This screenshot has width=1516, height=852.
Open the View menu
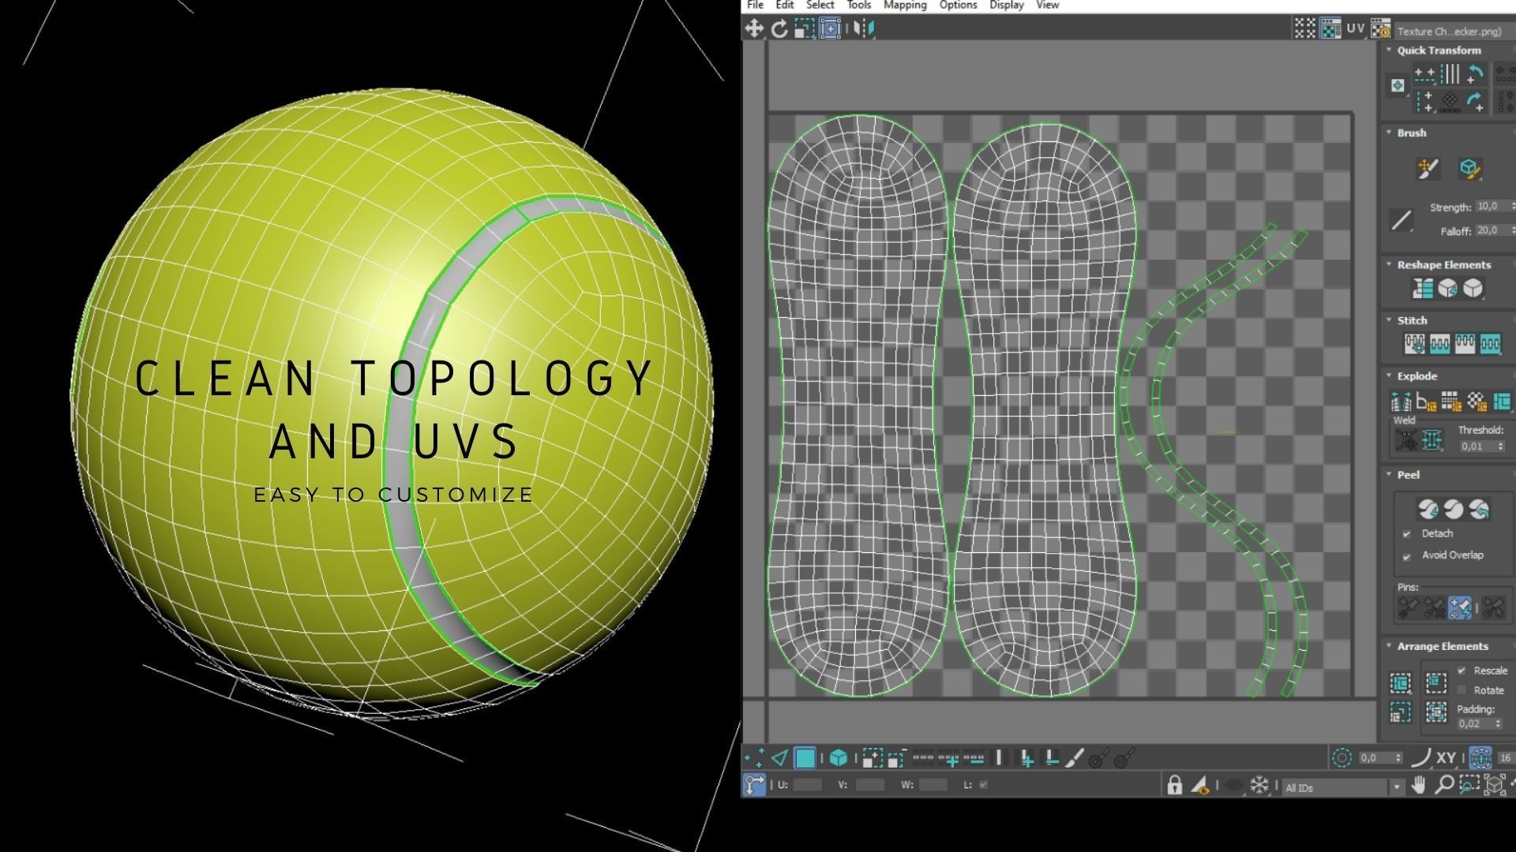point(1048,5)
